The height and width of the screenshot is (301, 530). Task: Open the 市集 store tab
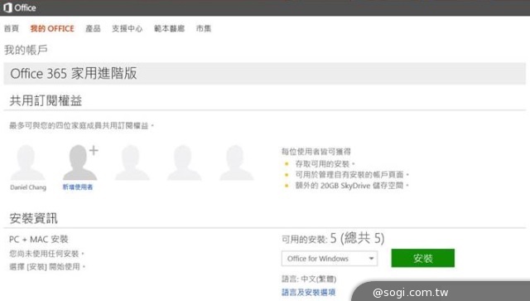click(x=204, y=28)
